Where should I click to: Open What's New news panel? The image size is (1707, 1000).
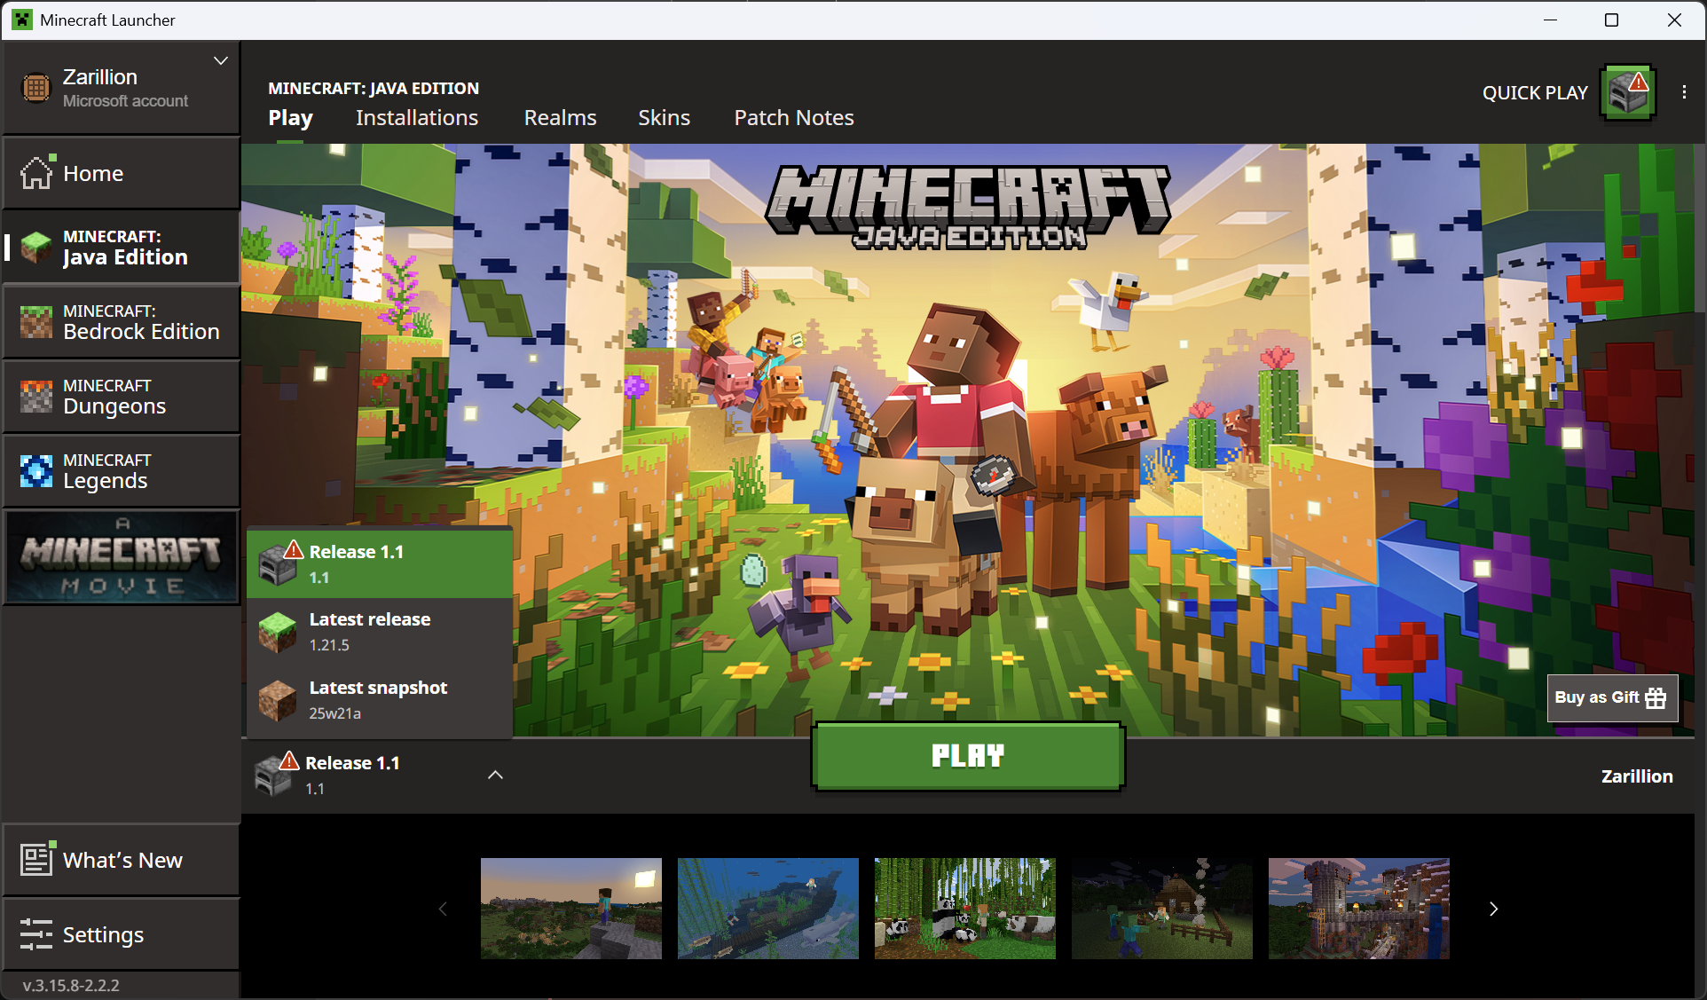[x=122, y=860]
